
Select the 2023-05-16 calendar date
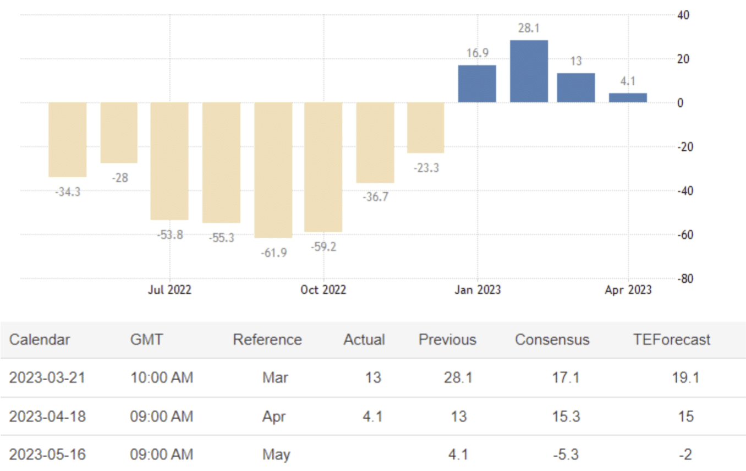coord(47,455)
